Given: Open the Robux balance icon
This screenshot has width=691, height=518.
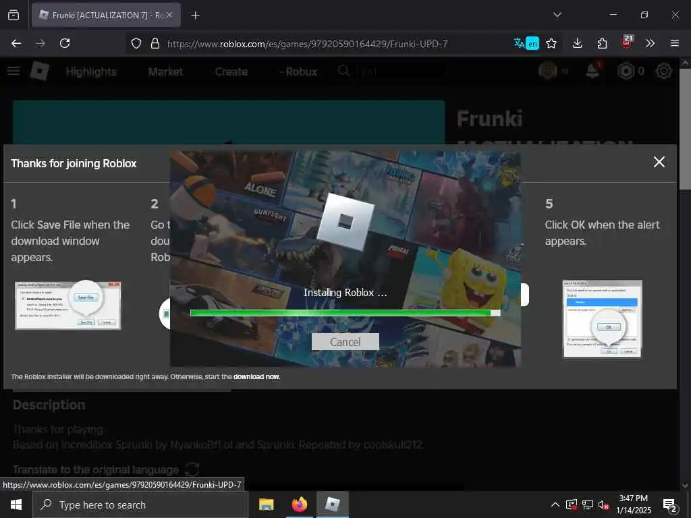Looking at the screenshot, I should [626, 71].
